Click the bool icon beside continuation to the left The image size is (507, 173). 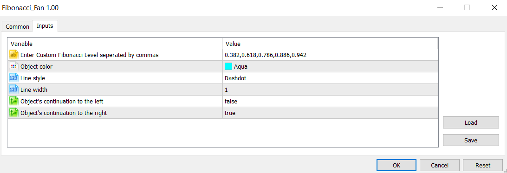[13, 102]
